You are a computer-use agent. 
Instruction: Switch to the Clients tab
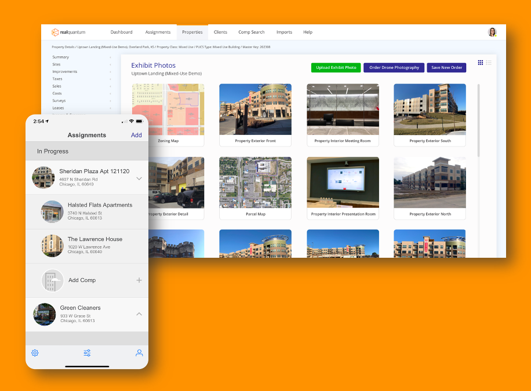click(x=220, y=32)
